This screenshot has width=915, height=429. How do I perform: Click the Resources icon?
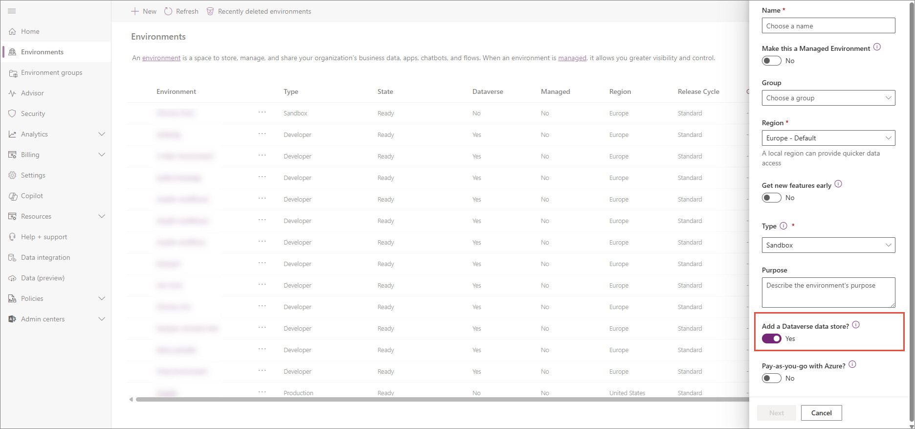click(x=12, y=216)
